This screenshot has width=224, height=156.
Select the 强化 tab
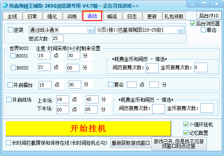click(x=52, y=16)
